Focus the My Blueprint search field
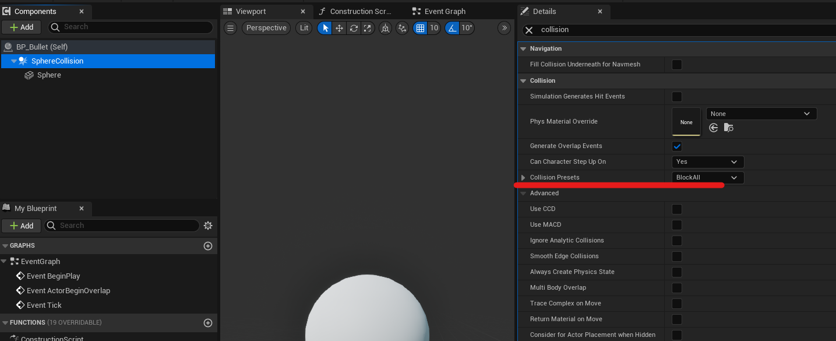The width and height of the screenshot is (836, 341). tap(121, 226)
